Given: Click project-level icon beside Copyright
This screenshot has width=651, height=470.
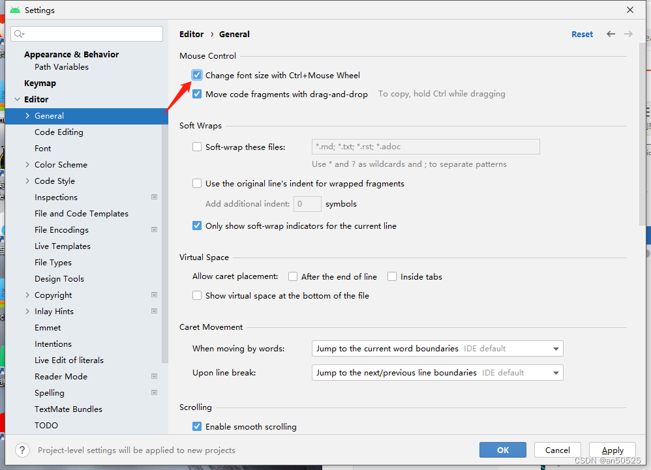Looking at the screenshot, I should click(x=154, y=295).
